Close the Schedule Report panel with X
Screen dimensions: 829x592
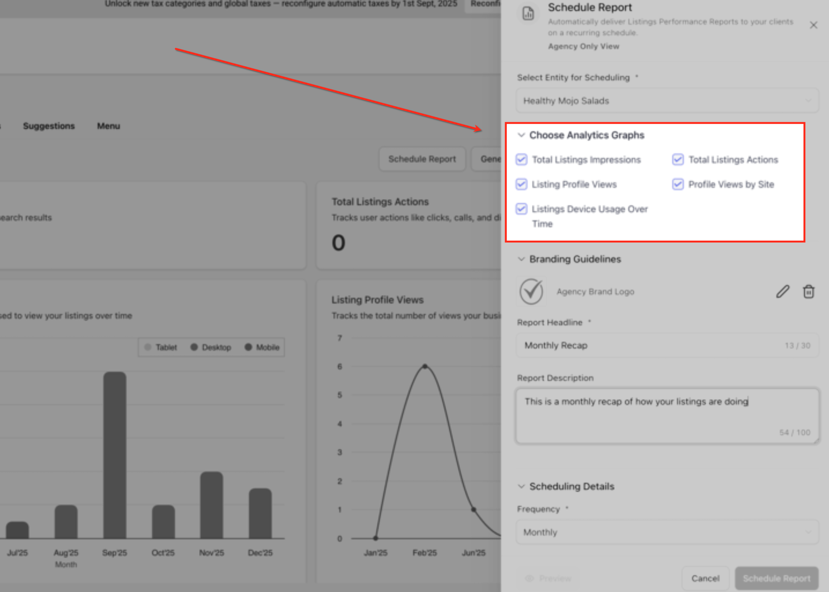coord(813,25)
